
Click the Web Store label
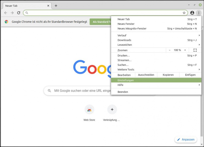coord(89,120)
